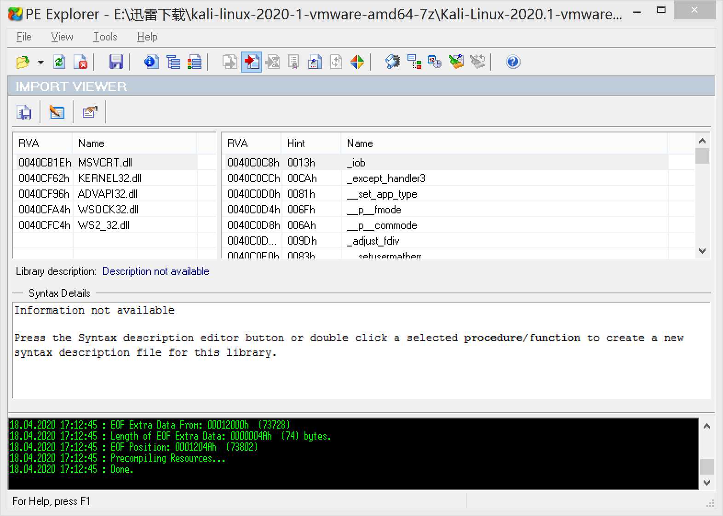The height and width of the screenshot is (516, 723).
Task: Open the Data Directories viewer icon
Action: point(173,62)
